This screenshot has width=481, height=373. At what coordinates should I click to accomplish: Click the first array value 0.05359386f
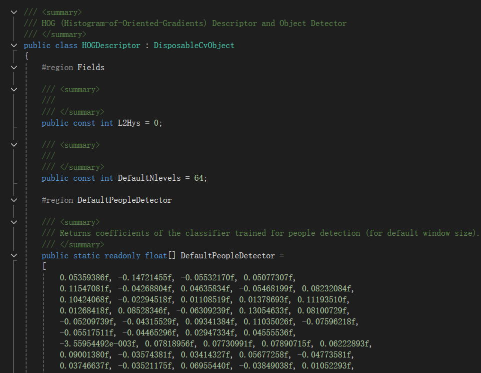[x=84, y=278]
